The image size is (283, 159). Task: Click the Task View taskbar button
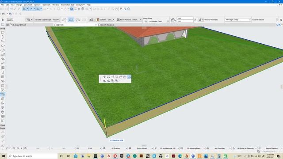click(x=68, y=156)
